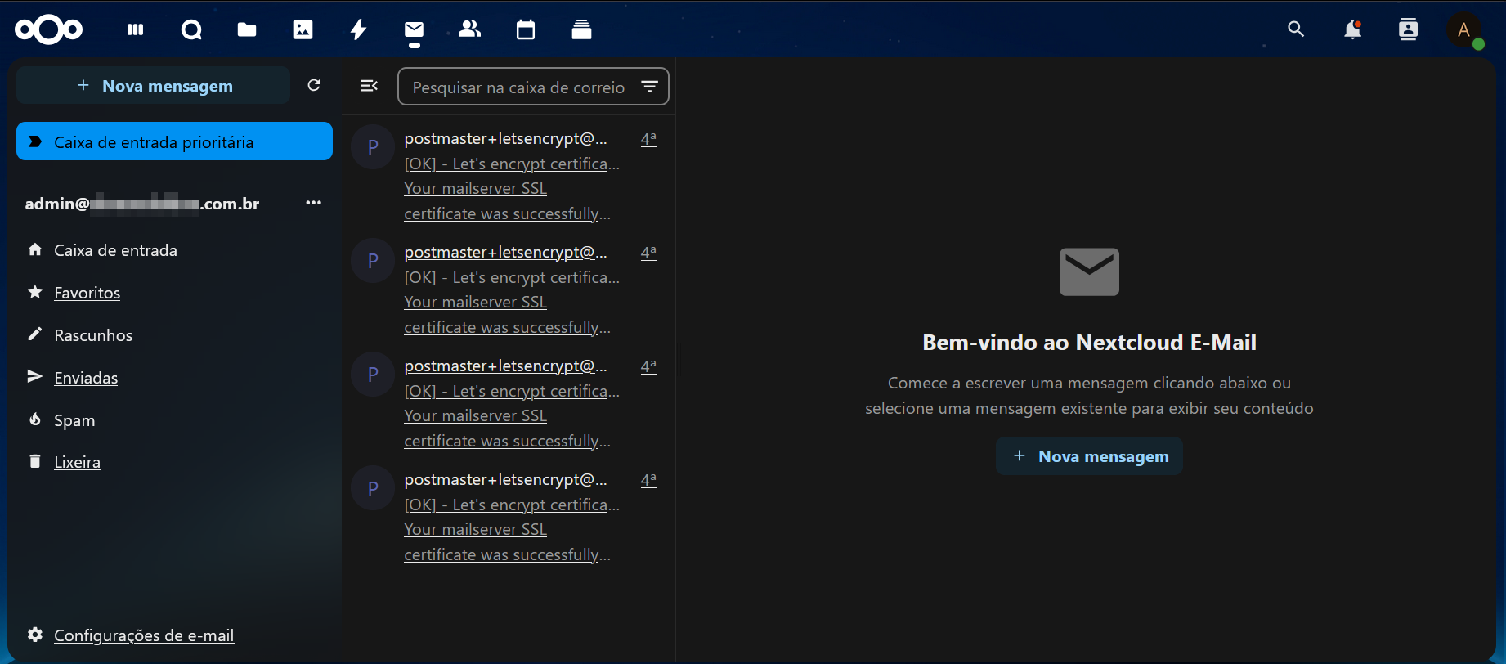Open the Photos app icon

(x=303, y=30)
